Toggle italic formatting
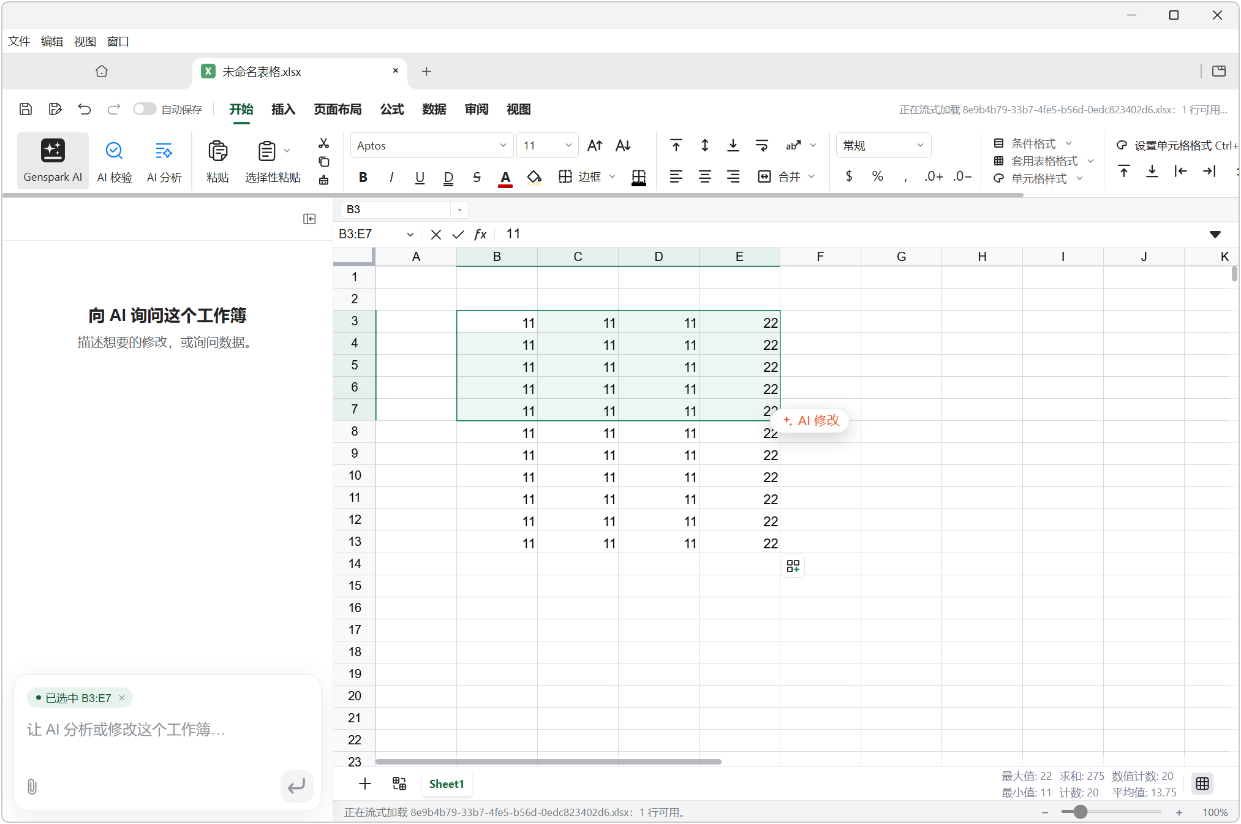The width and height of the screenshot is (1241, 824). [x=391, y=177]
